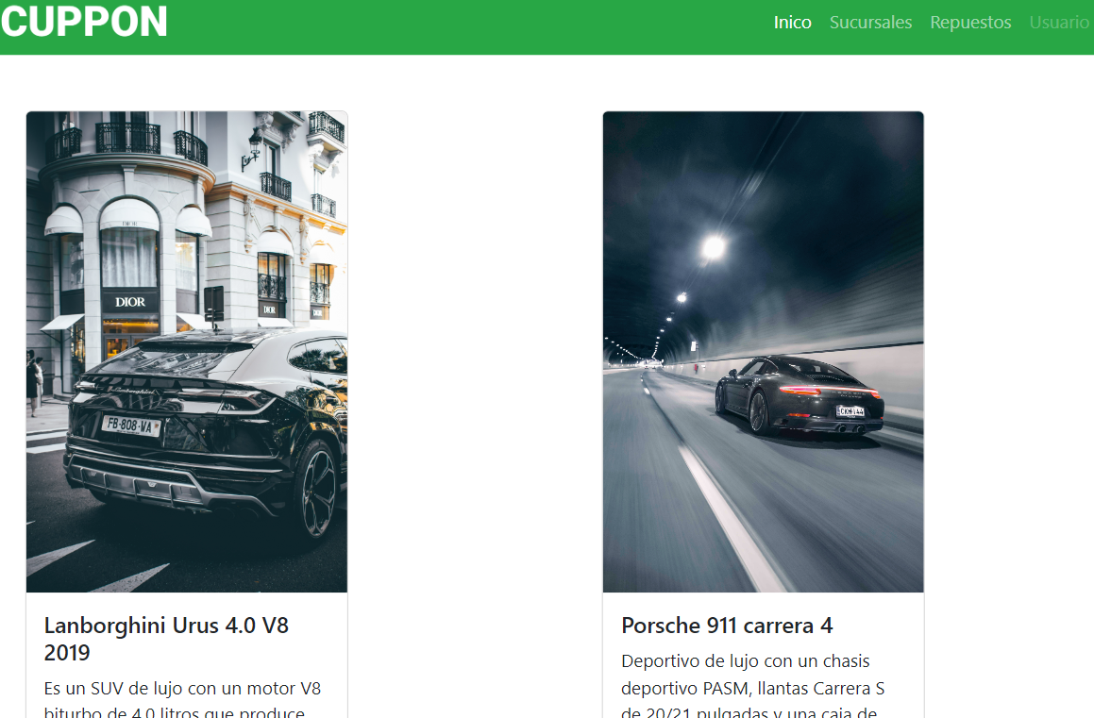Select the Porsche 911 carrera 4 title
The width and height of the screenshot is (1094, 718).
727,626
